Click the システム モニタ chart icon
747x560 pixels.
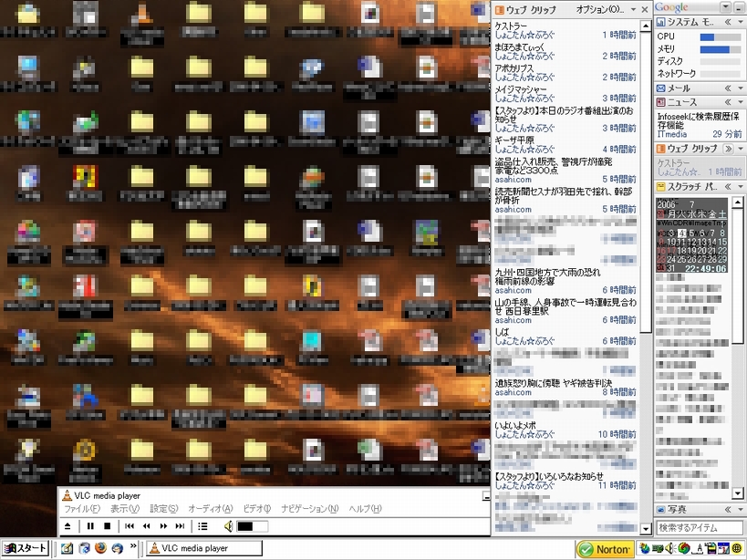coord(660,22)
